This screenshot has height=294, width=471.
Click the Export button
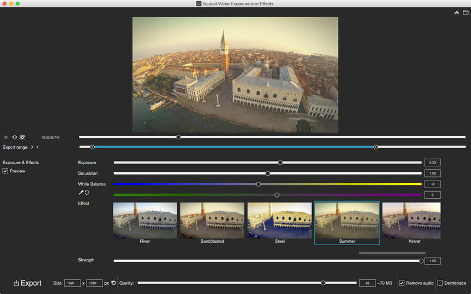(27, 283)
